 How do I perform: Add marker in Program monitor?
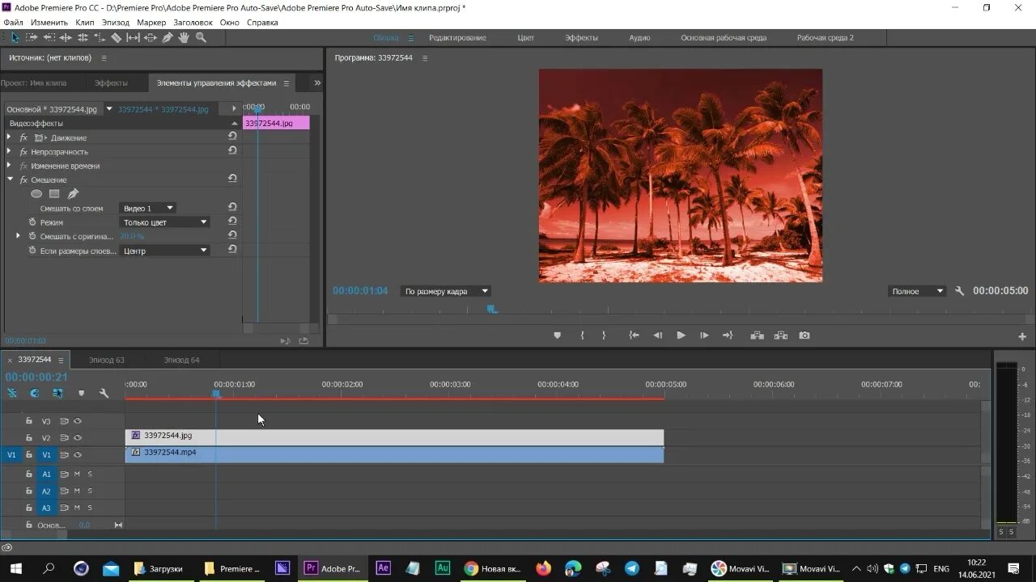557,335
